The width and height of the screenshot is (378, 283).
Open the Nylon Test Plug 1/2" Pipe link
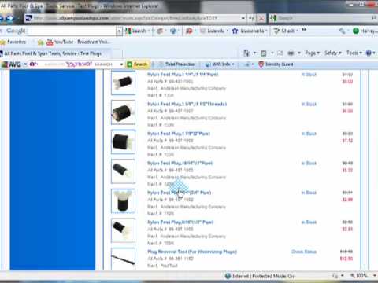(180, 222)
